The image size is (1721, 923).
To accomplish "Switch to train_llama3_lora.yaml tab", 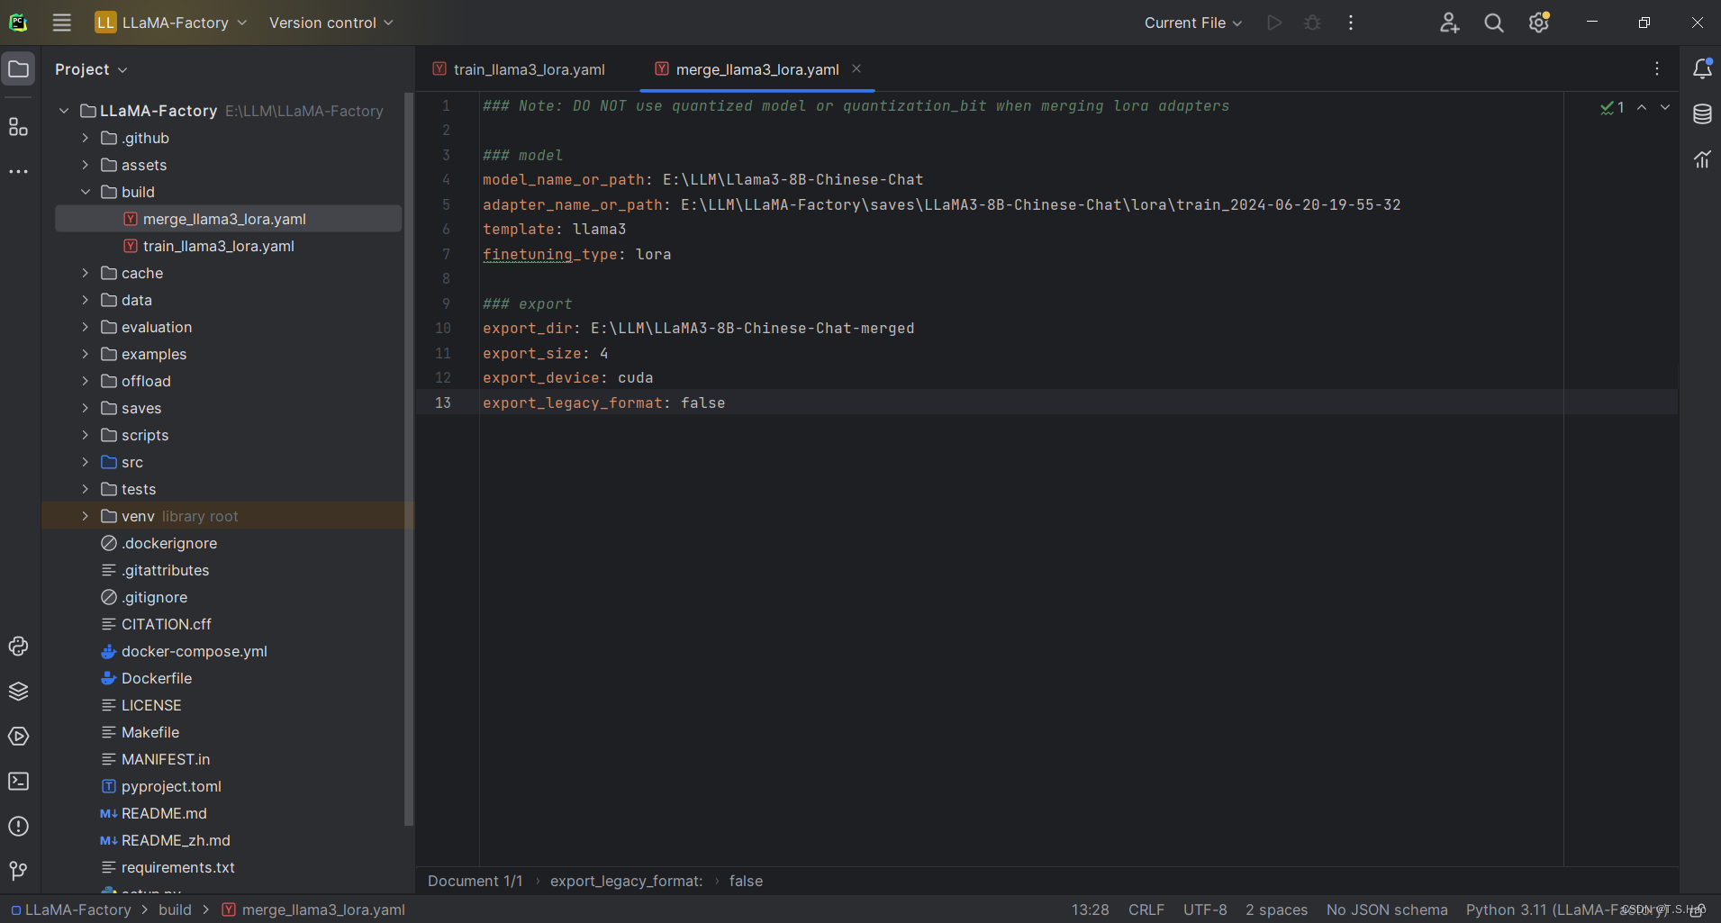I will (x=520, y=69).
